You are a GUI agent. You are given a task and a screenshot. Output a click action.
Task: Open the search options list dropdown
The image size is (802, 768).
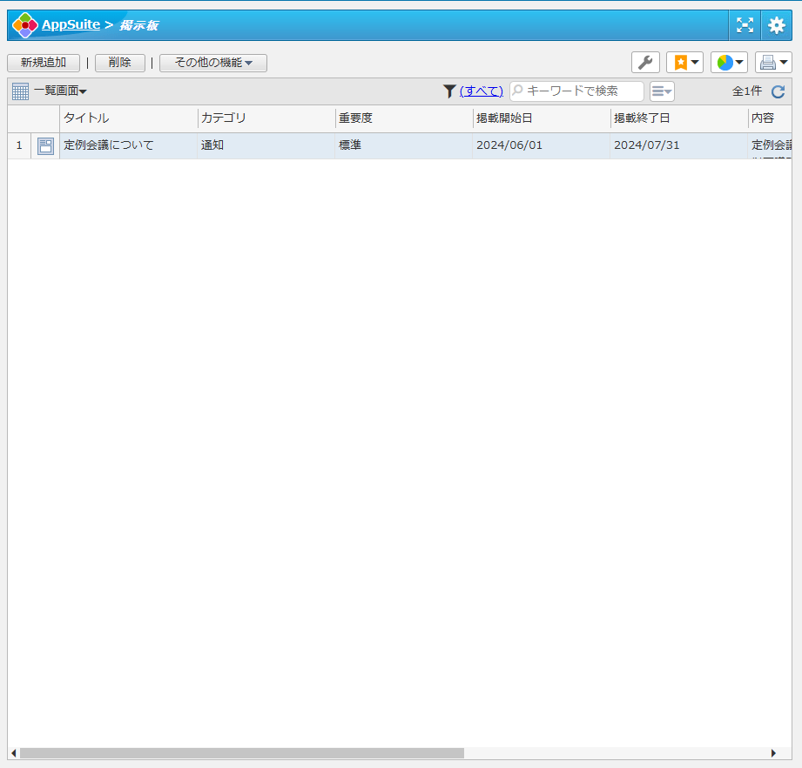click(662, 91)
